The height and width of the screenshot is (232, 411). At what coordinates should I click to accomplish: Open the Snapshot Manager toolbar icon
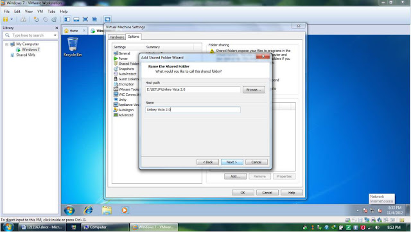tap(54, 19)
